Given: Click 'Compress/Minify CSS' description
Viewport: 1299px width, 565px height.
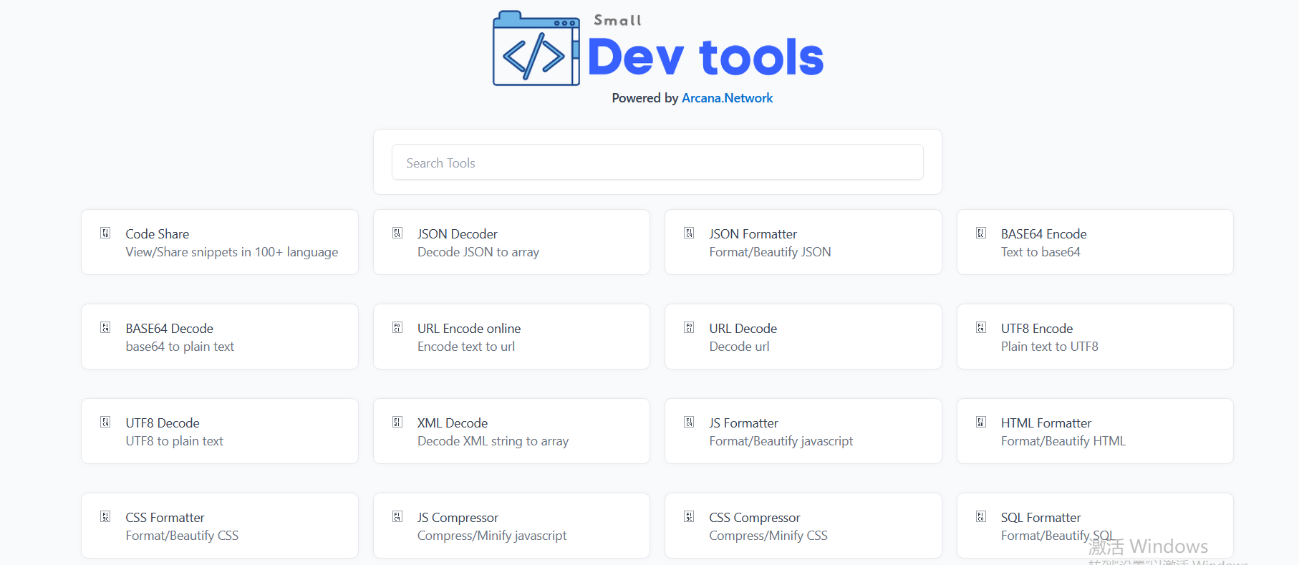Looking at the screenshot, I should pyautogui.click(x=768, y=536).
